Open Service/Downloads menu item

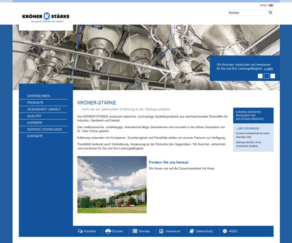coord(44,129)
